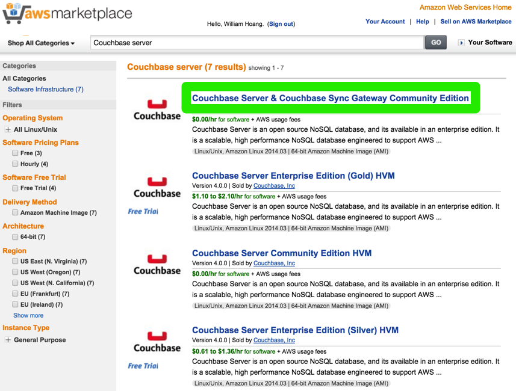
Task: Select EU (Frankfurt) region checkbox
Action: [15, 294]
